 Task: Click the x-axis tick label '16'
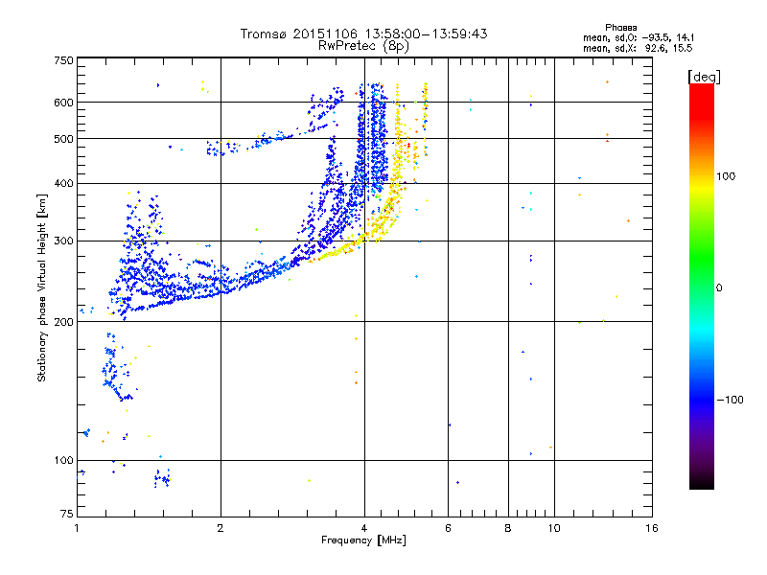[x=652, y=528]
